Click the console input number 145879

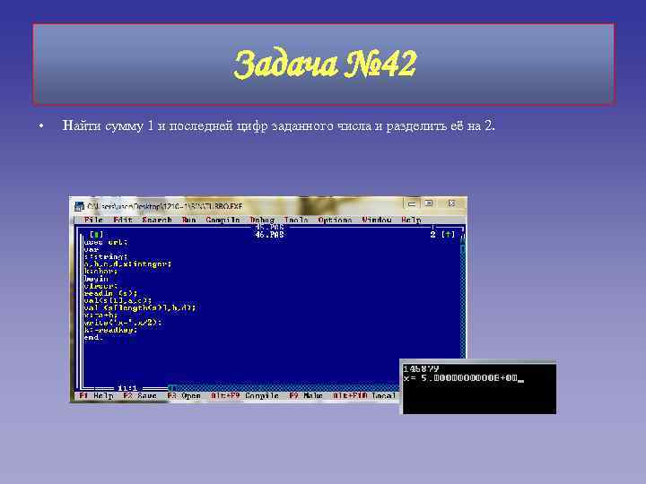point(421,368)
